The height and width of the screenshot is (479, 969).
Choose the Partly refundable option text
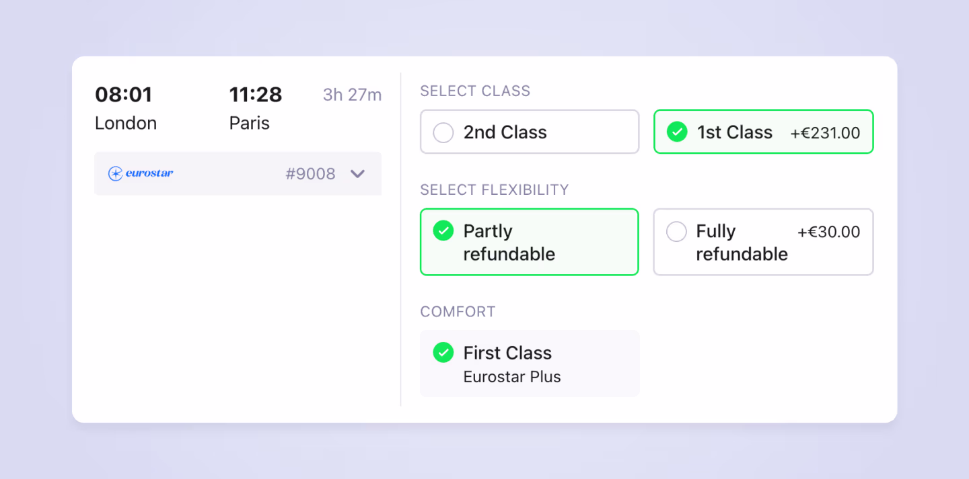[509, 243]
